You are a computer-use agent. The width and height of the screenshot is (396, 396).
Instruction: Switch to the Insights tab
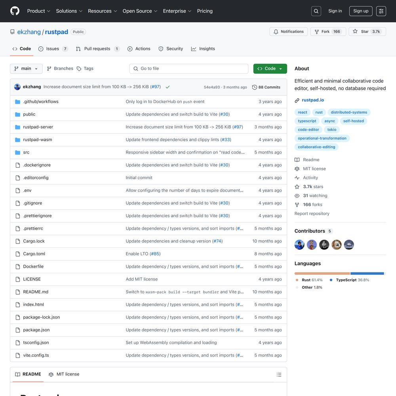[203, 49]
